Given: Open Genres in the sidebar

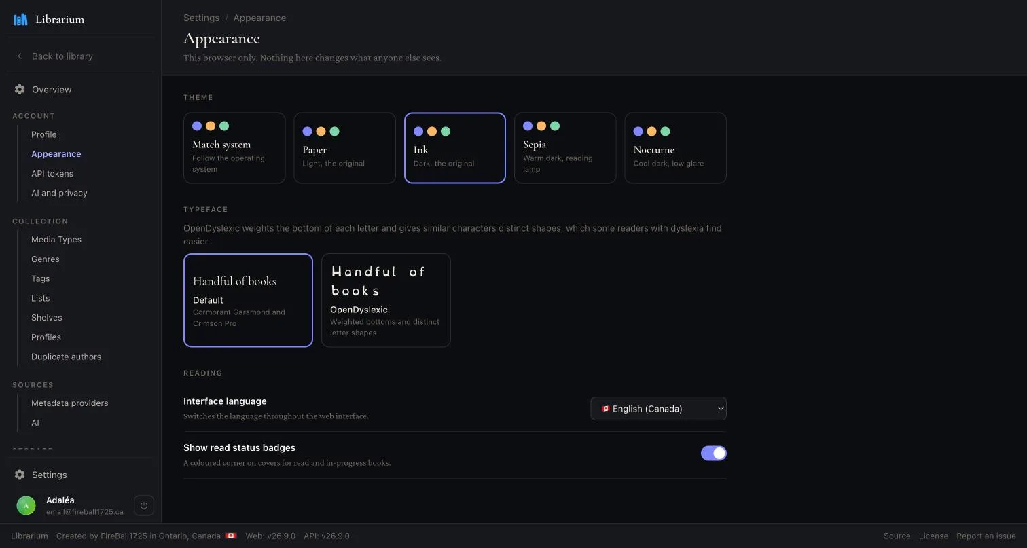Looking at the screenshot, I should (x=46, y=259).
